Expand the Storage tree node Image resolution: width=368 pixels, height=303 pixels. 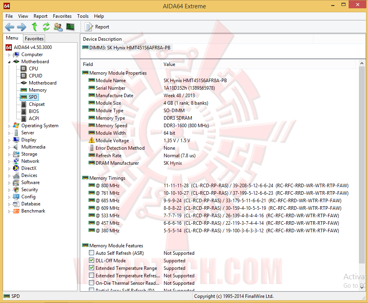pos(9,154)
